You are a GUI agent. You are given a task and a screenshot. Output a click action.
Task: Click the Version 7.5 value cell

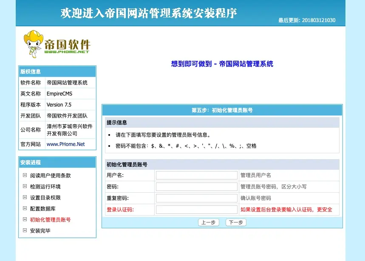70,104
